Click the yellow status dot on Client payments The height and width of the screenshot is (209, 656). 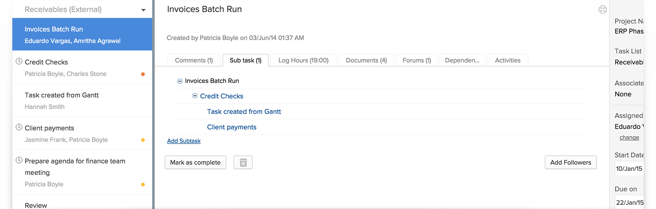click(x=143, y=140)
